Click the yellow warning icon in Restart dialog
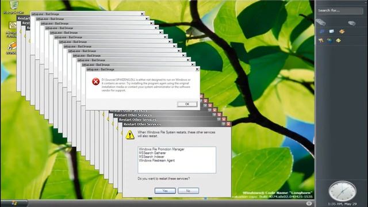368x207 pixels. (x=130, y=135)
